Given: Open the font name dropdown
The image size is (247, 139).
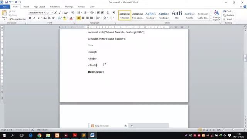Looking at the screenshot, I should [x=44, y=13].
